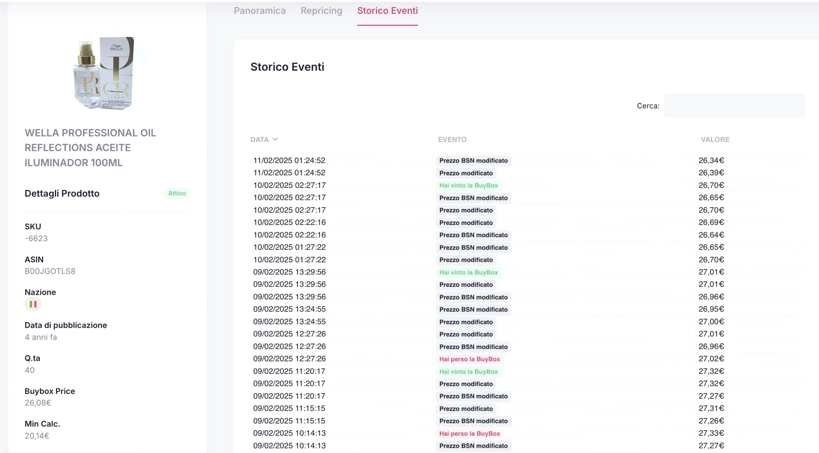
Task: Click 'Prezzo modificato' at 10/02/2025 02:27:17
Action: (466, 210)
